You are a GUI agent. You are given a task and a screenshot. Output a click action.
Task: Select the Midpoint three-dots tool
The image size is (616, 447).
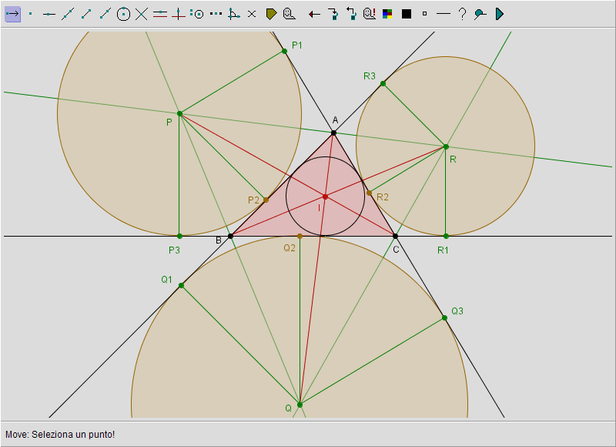[216, 14]
